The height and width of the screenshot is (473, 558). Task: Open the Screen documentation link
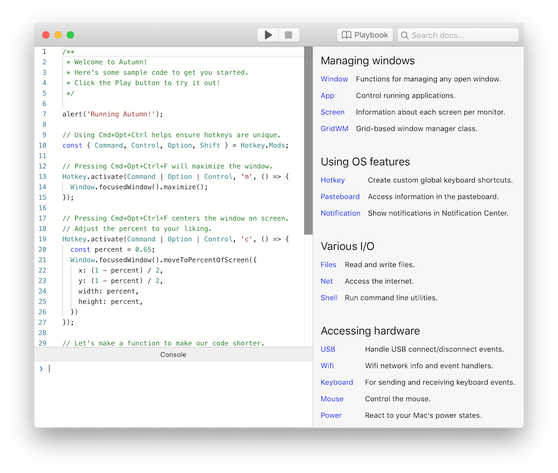[x=332, y=112]
